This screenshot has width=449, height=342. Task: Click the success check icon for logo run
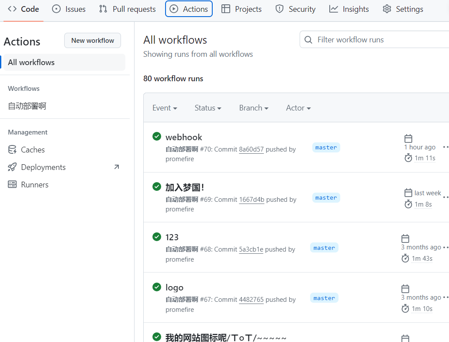(x=157, y=287)
